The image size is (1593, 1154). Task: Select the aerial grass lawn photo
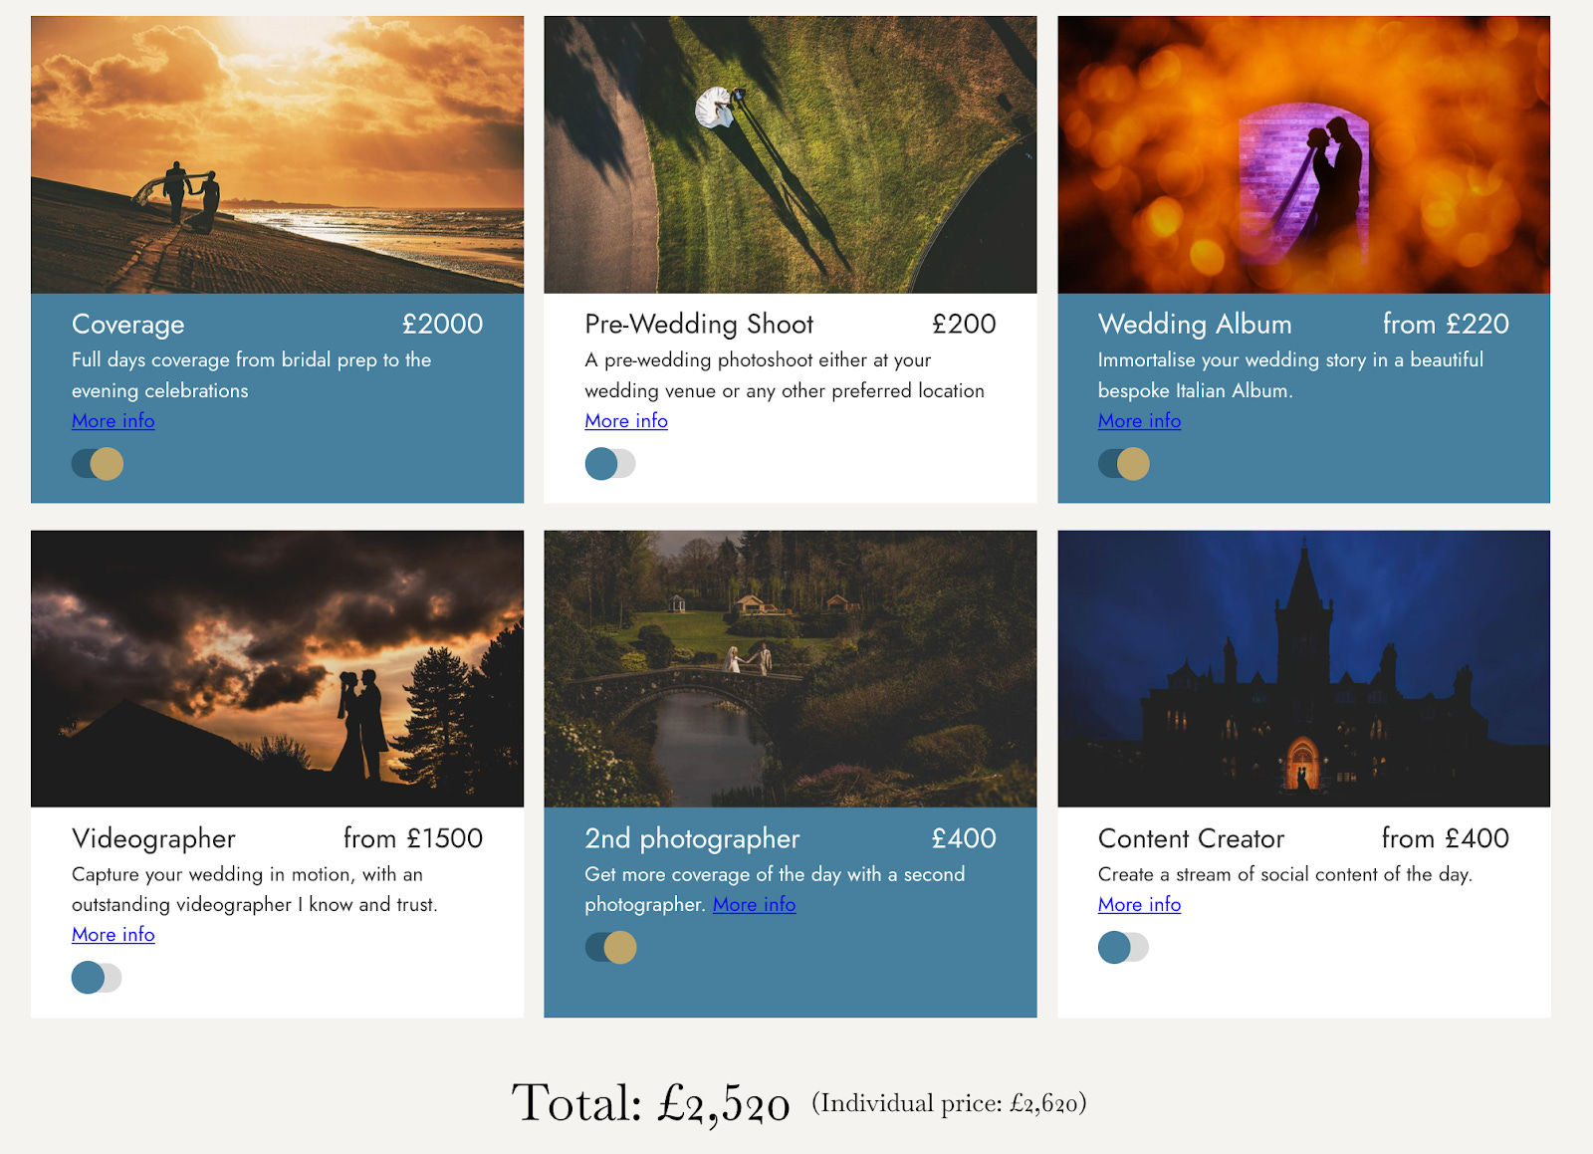[791, 154]
